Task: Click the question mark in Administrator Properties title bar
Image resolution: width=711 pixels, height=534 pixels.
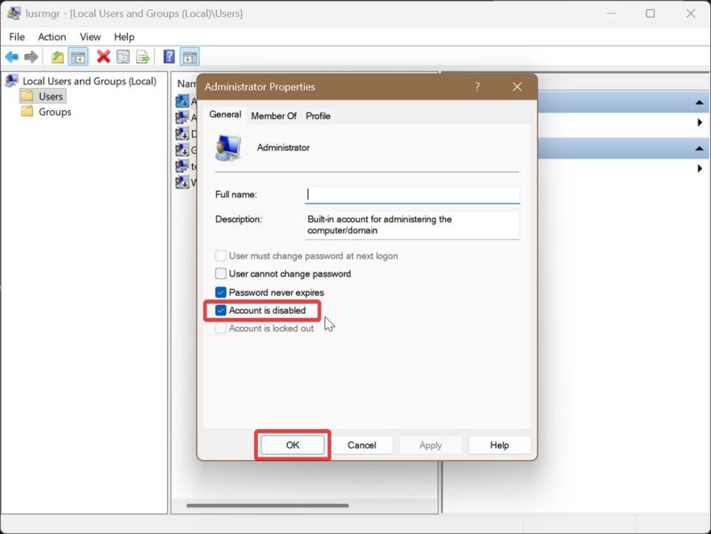Action: click(477, 86)
